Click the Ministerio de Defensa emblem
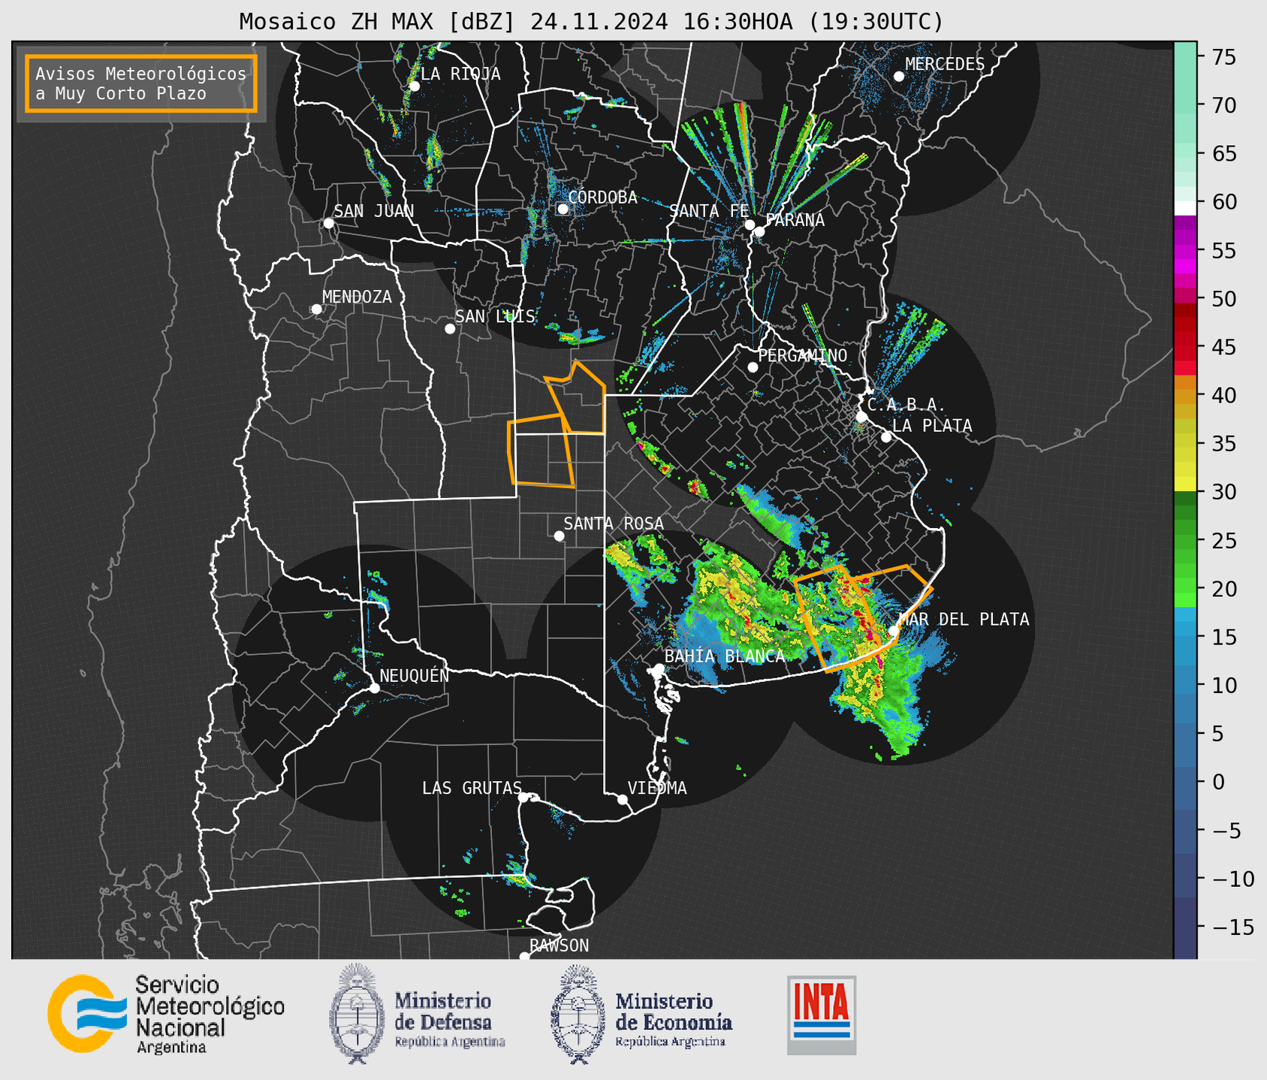1267x1080 pixels. click(357, 1014)
